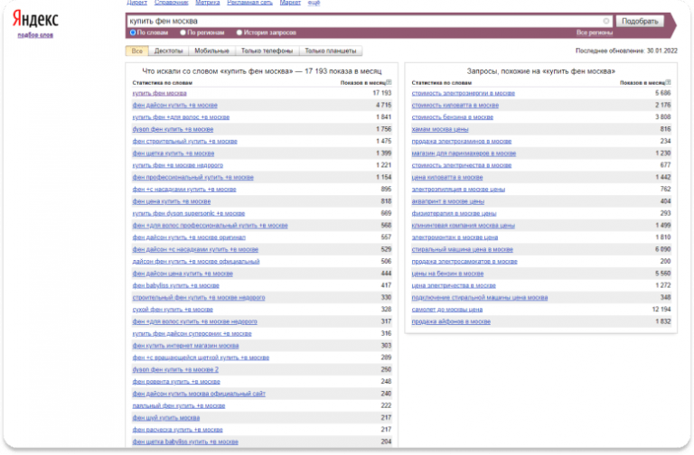Screen dimensions: 694x455
Task: Switch to the 'Десктопы' tab
Action: [x=167, y=51]
